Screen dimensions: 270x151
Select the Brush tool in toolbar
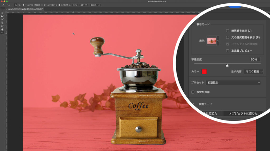2,19
